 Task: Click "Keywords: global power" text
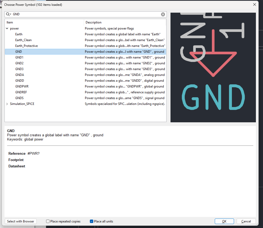(25, 139)
